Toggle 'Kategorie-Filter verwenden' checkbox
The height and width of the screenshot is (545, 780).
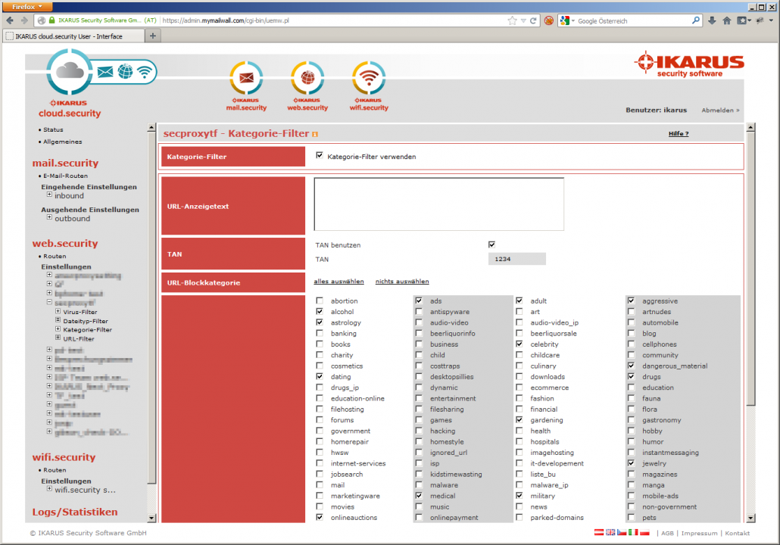click(x=320, y=156)
